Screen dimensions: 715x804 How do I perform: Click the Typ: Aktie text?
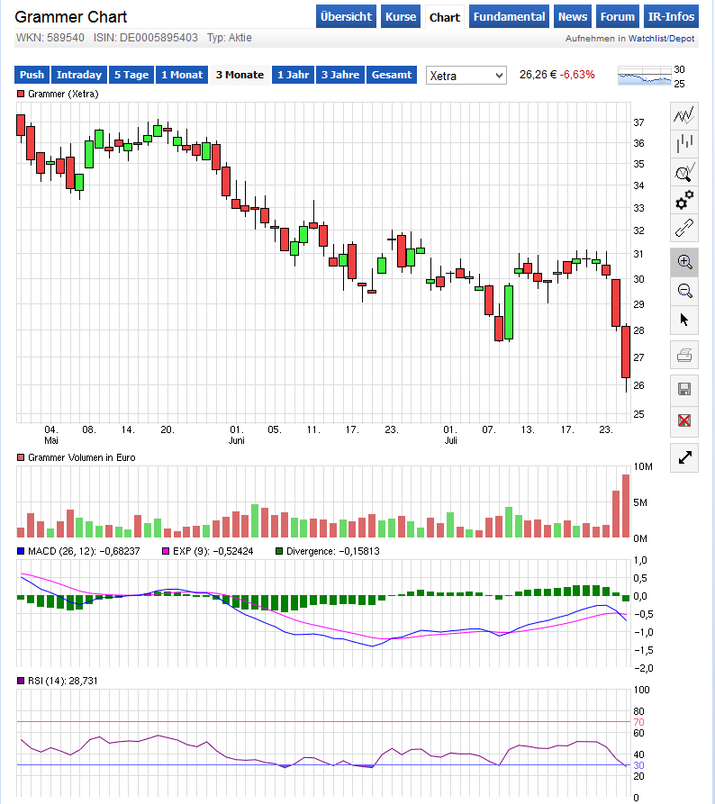click(230, 38)
